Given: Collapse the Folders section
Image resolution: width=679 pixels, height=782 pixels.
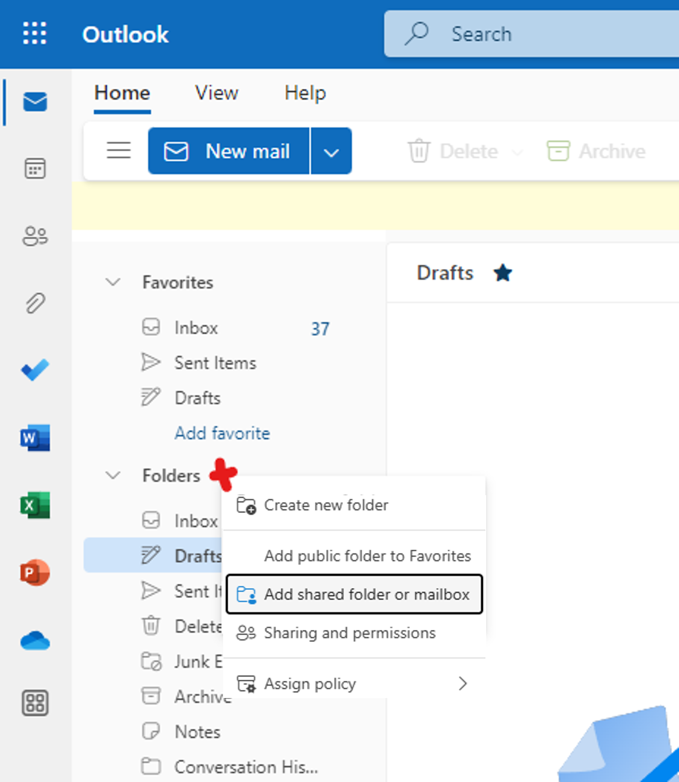Looking at the screenshot, I should point(113,475).
